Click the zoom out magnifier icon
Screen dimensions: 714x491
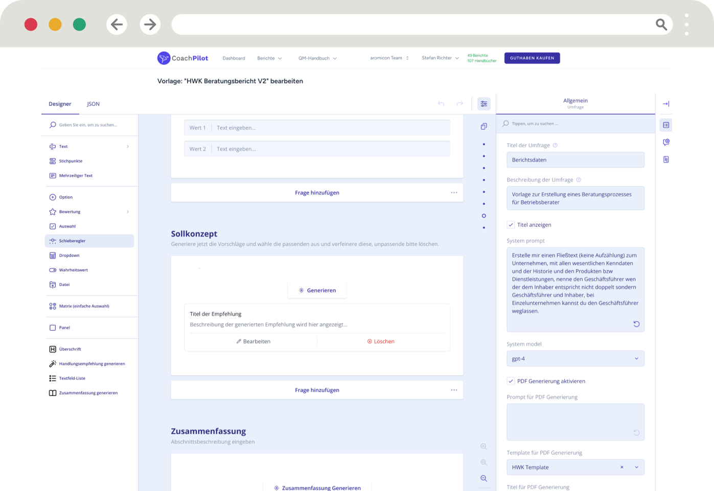pyautogui.click(x=484, y=478)
